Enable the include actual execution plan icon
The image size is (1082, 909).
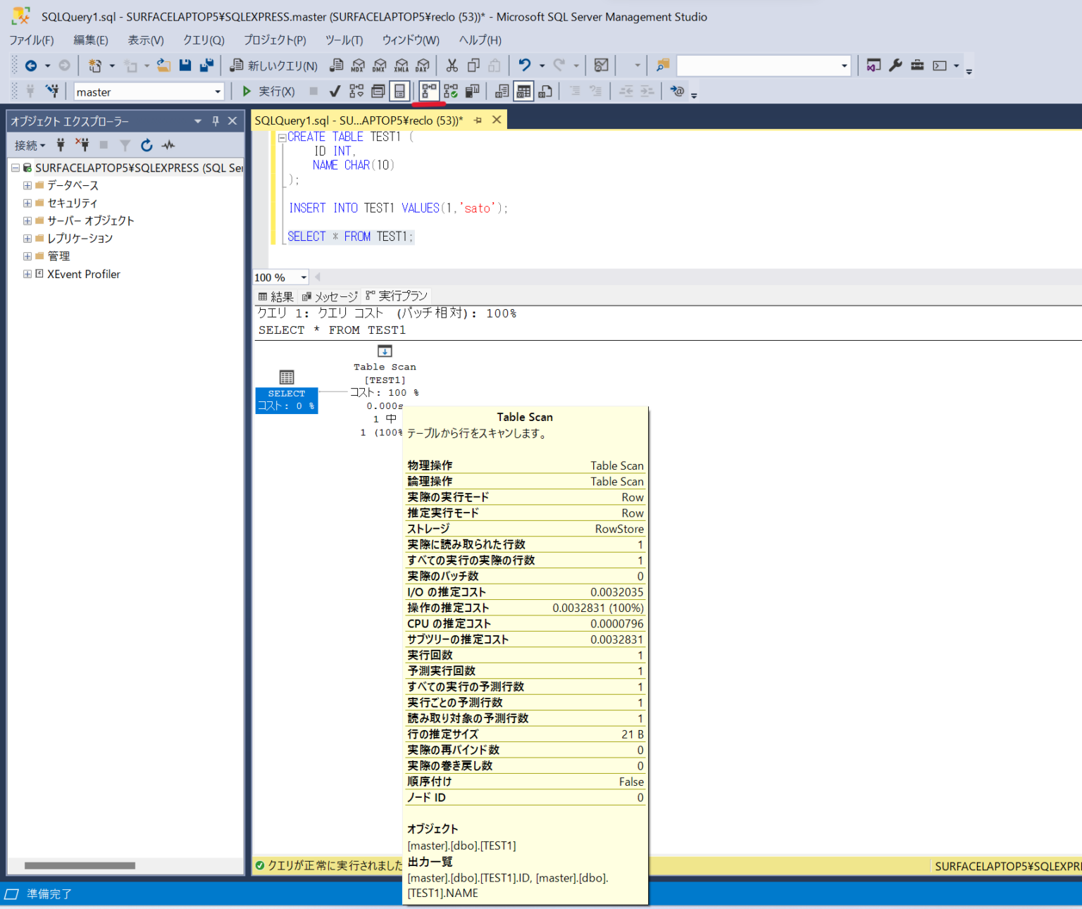pos(428,91)
